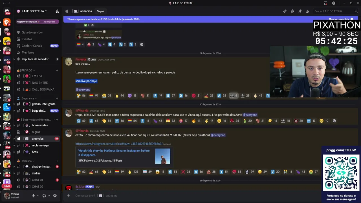
Task: Toggle rainbow flag reaction with 91 count
Action: click(94, 96)
